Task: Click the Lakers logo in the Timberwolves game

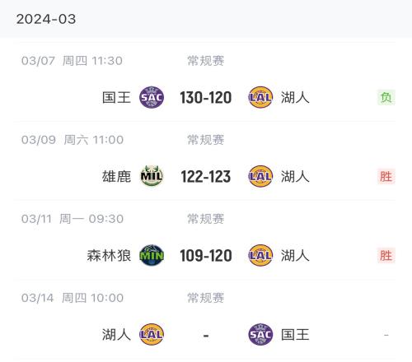Action: [260, 255]
